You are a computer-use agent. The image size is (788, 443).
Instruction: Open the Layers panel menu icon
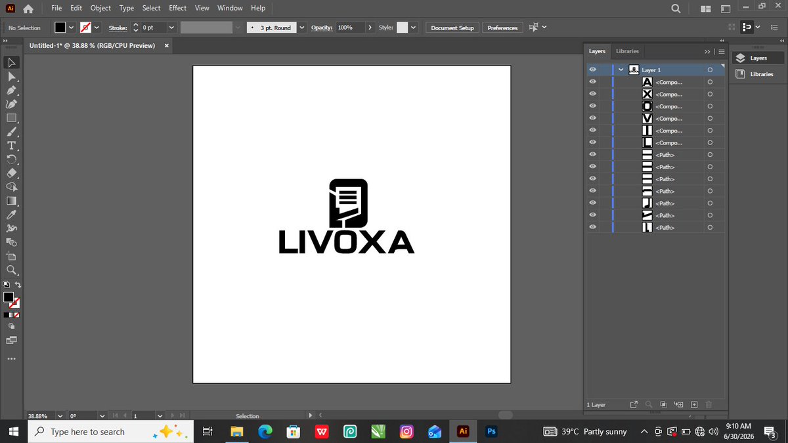coord(721,51)
